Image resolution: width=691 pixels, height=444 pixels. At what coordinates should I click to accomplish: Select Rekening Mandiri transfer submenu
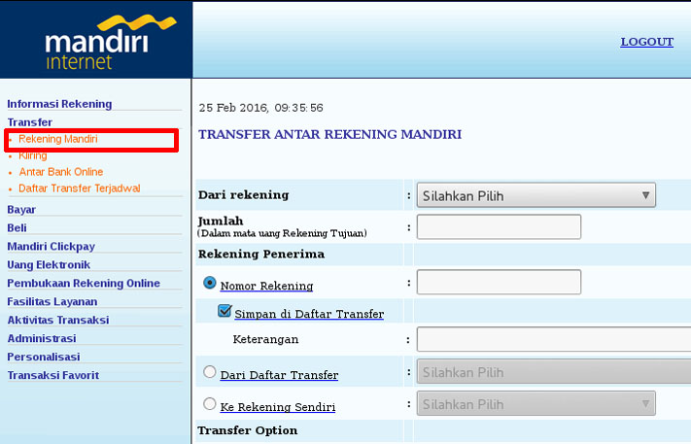click(57, 139)
